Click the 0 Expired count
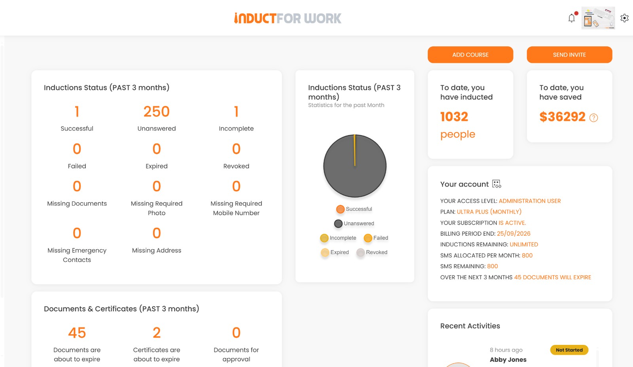Screen dimensions: 633x367 pyautogui.click(x=157, y=149)
